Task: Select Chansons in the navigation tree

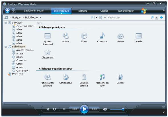Action: click(x=21, y=60)
